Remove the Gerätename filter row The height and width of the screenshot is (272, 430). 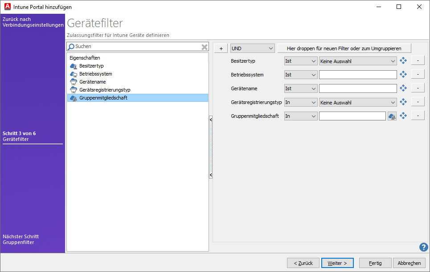click(418, 88)
